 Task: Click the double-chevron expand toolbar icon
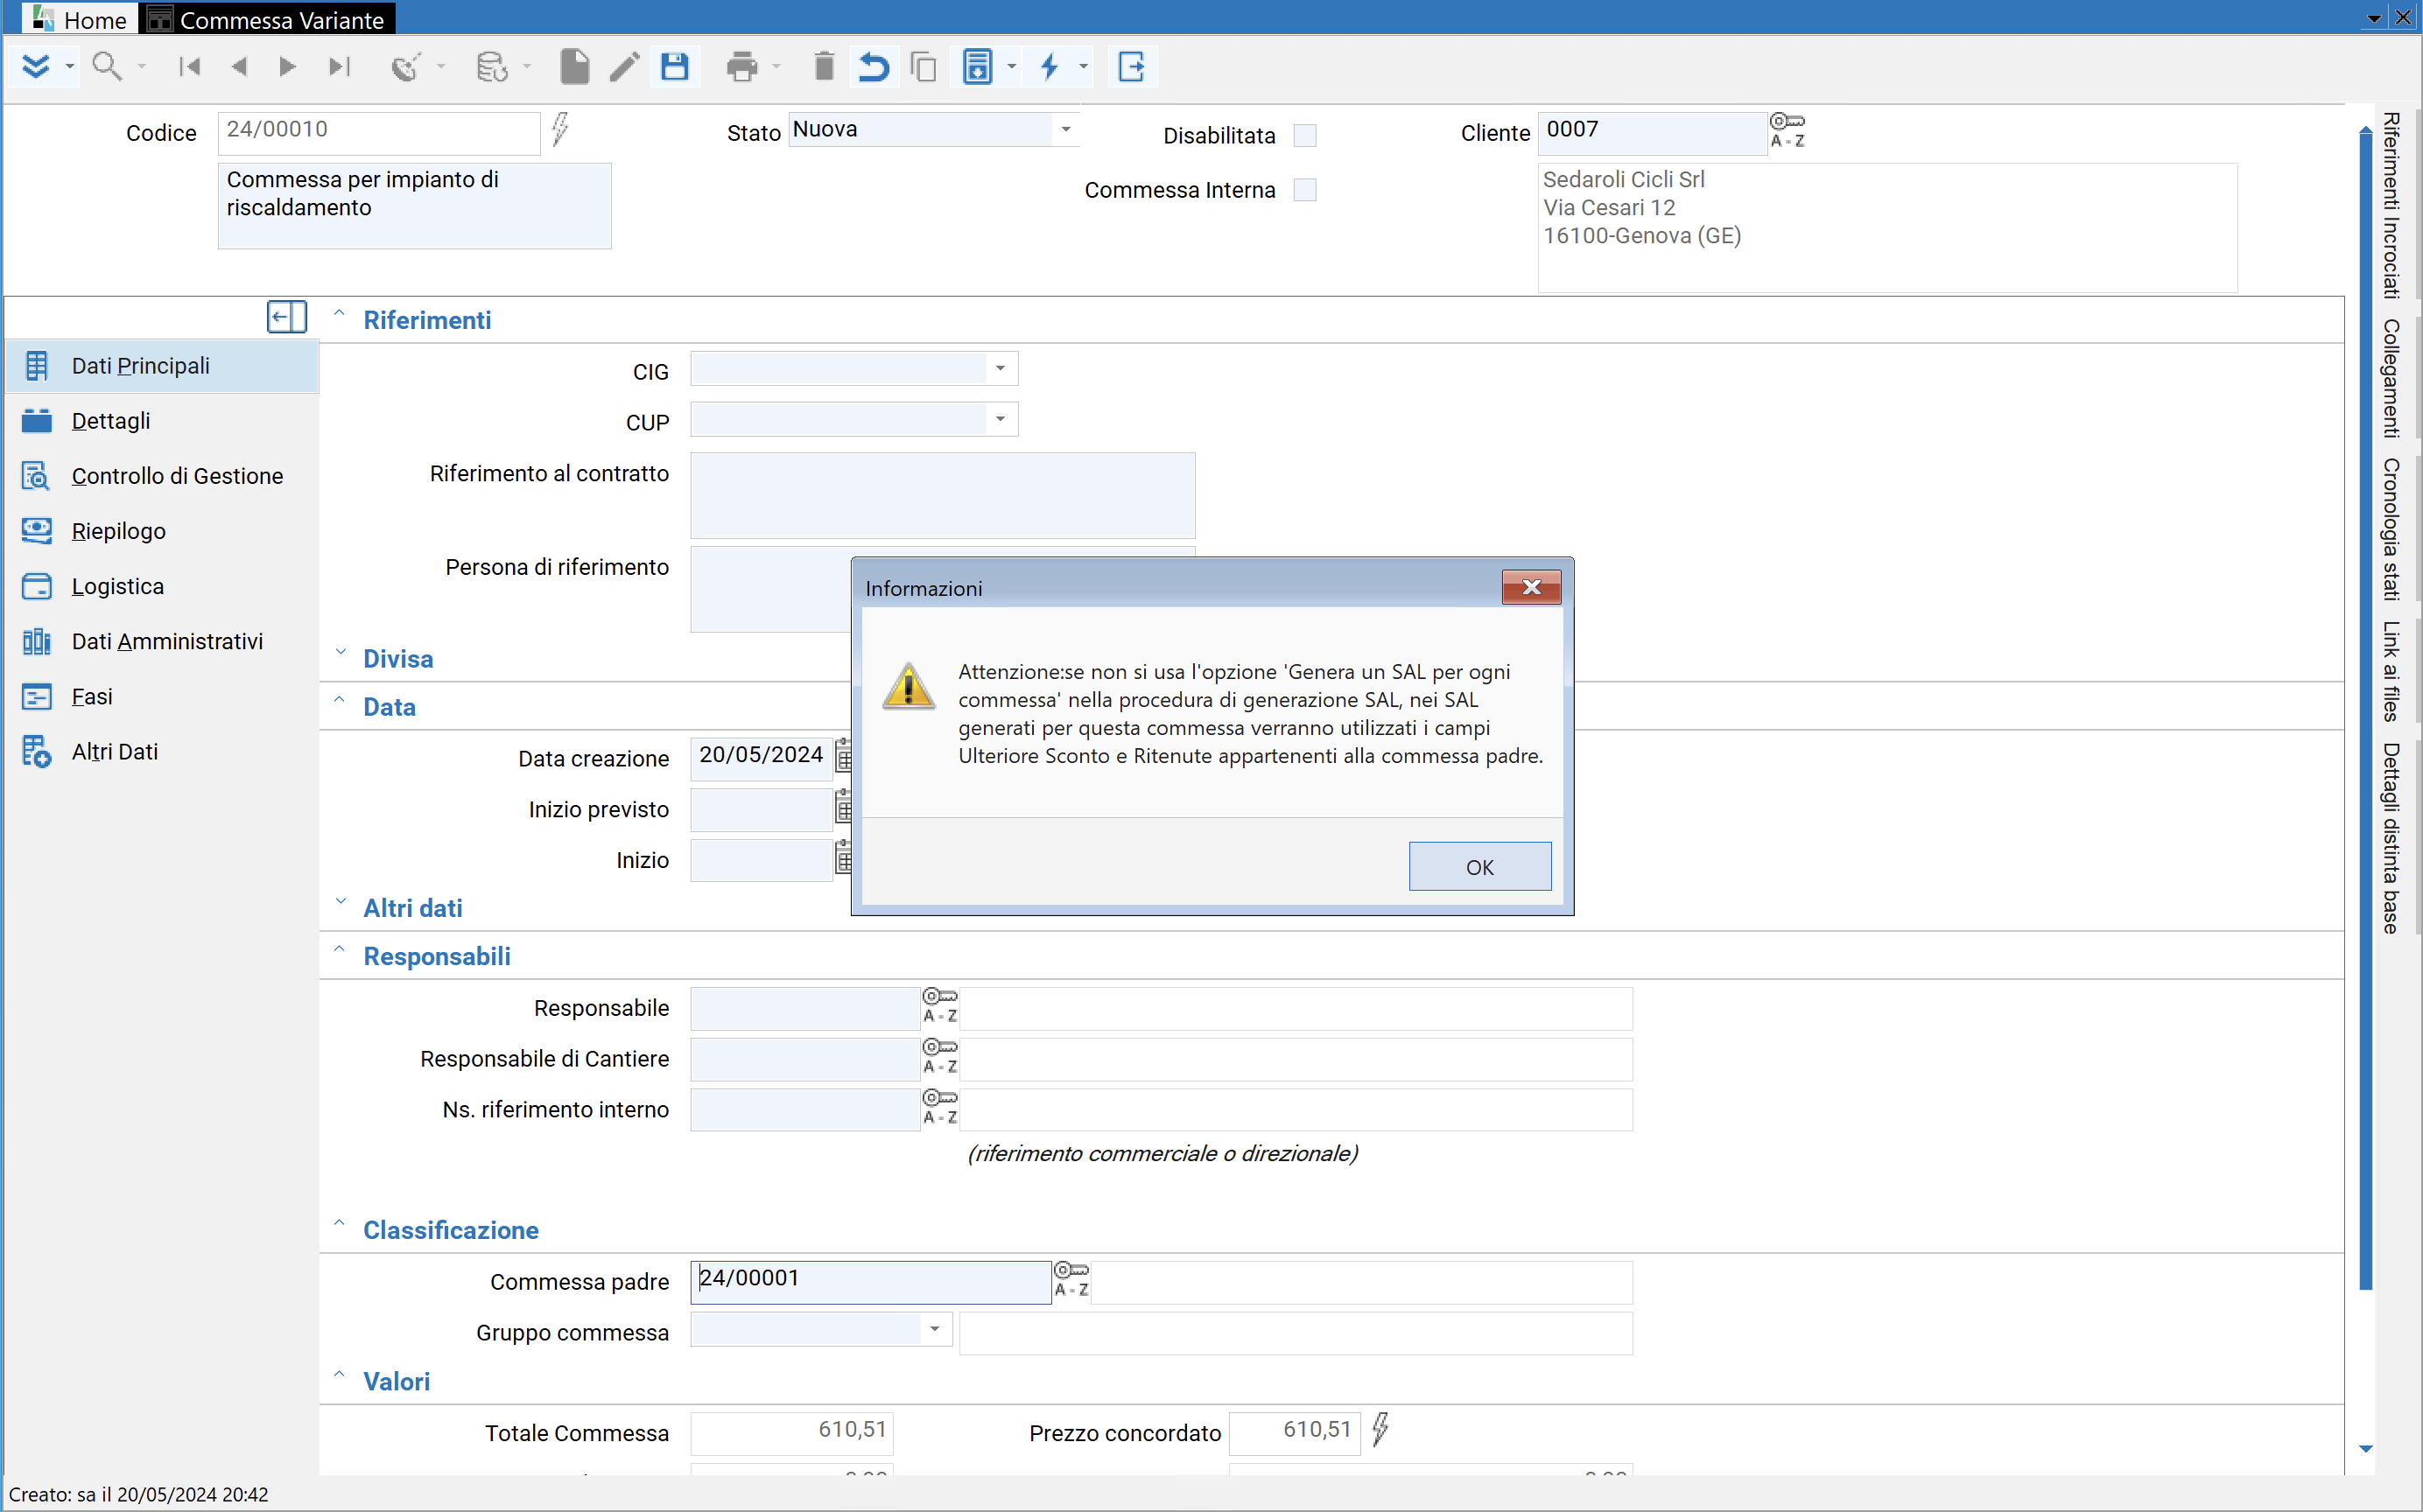coord(35,67)
